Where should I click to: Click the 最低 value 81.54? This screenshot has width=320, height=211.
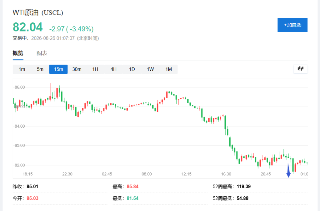coord(132,198)
